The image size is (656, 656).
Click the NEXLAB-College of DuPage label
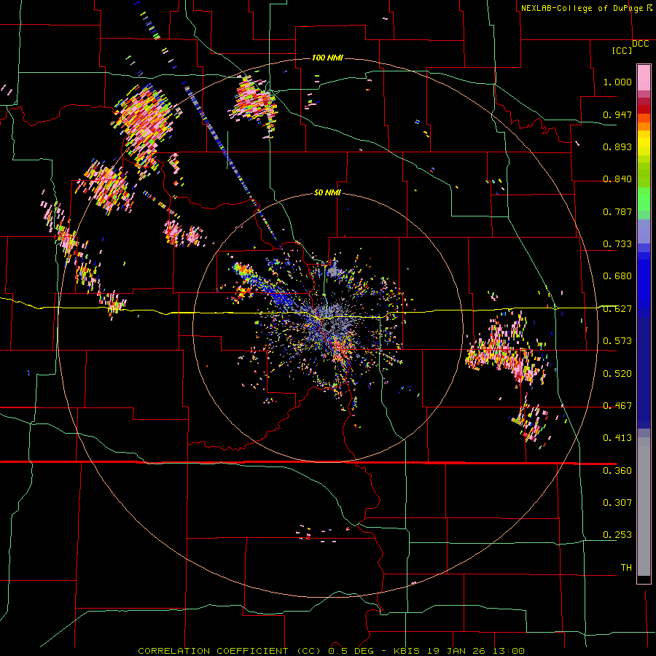[x=582, y=8]
